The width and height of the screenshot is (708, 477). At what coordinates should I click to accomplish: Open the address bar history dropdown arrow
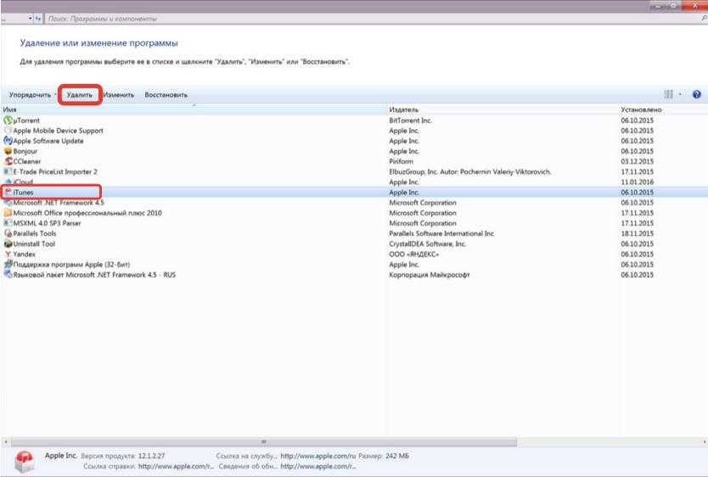point(31,18)
